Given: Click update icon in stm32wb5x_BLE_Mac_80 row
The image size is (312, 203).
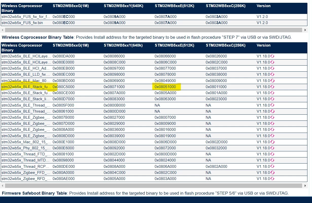Looking at the screenshot, I should click(x=272, y=81).
